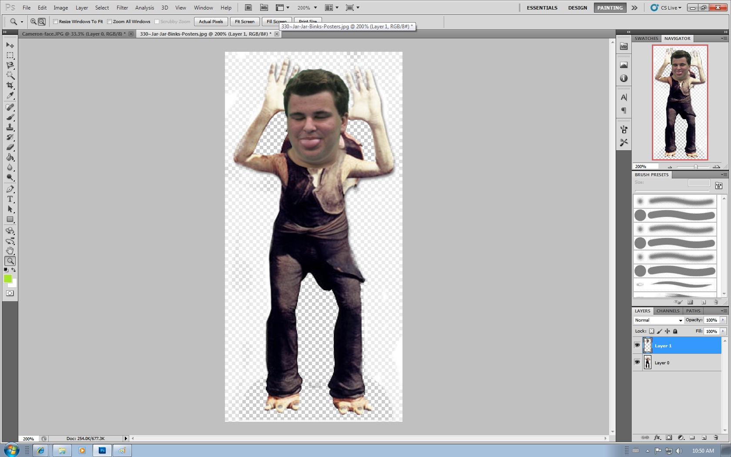Launch Adobe Bridge from the top bar
The width and height of the screenshot is (731, 457).
click(x=248, y=8)
